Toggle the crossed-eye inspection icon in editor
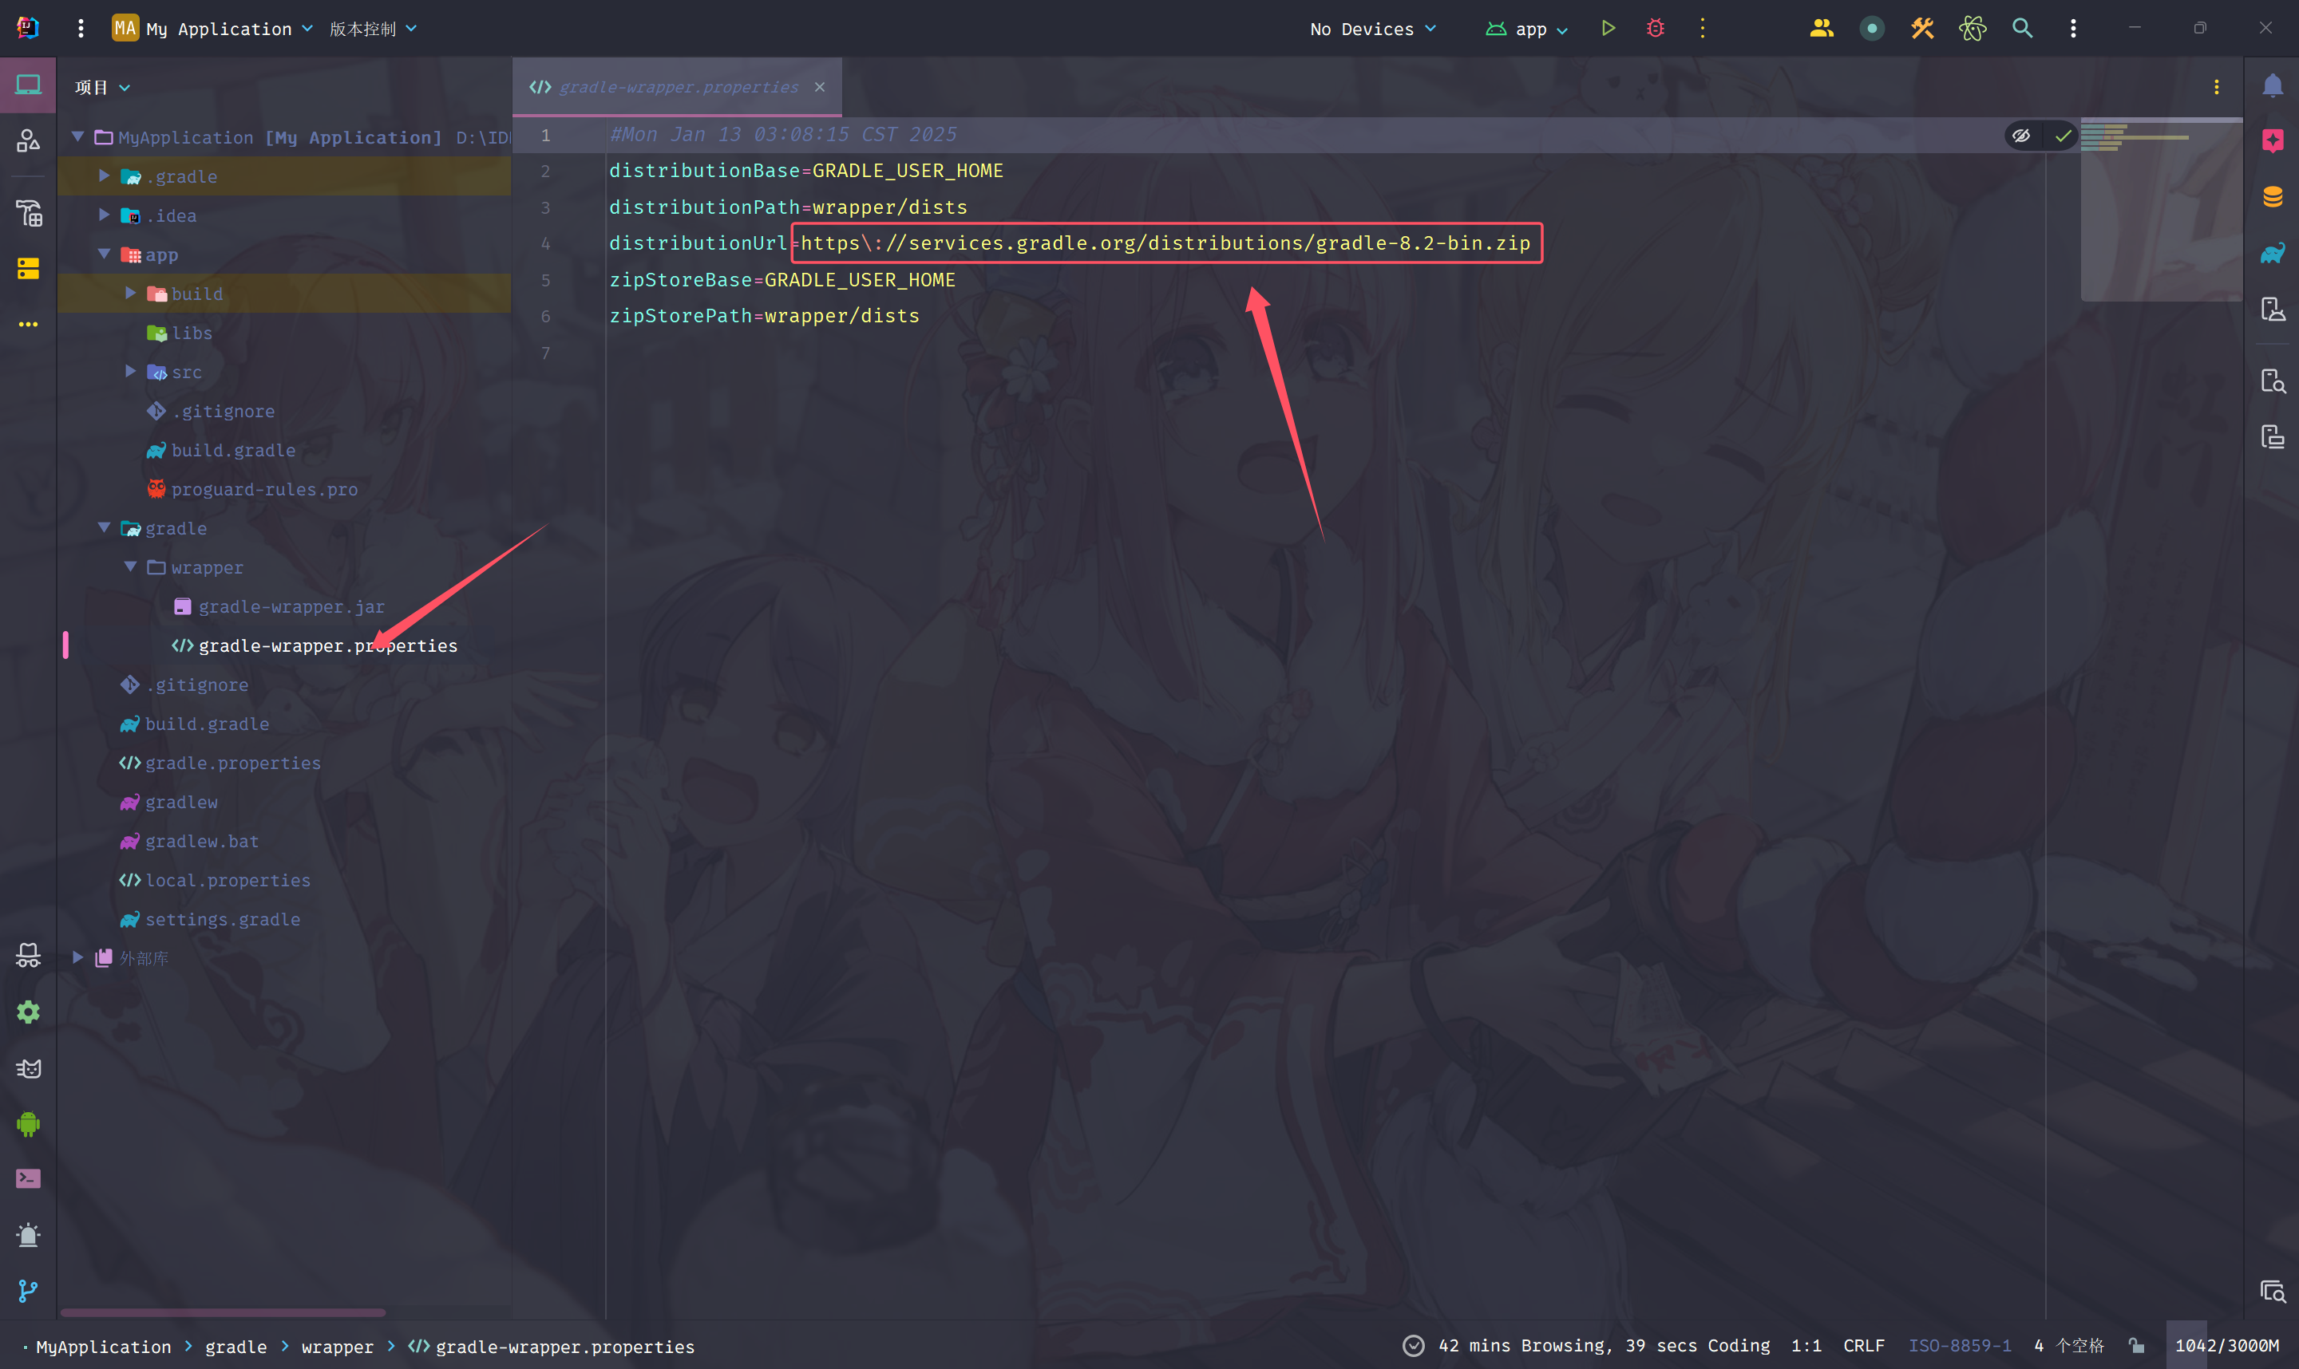Image resolution: width=2299 pixels, height=1369 pixels. (x=2021, y=136)
